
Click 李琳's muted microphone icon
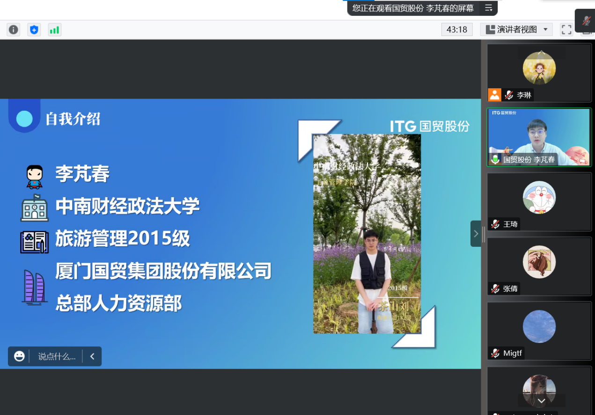click(509, 95)
